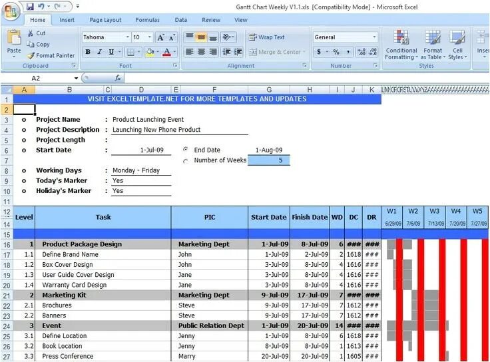Copy the selected cell

[38, 45]
